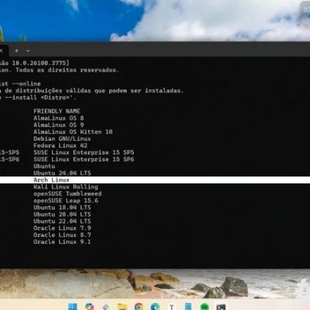310x310 pixels.
Task: Click the Ubuntu 18.04 LTS entry
Action: tap(62, 208)
